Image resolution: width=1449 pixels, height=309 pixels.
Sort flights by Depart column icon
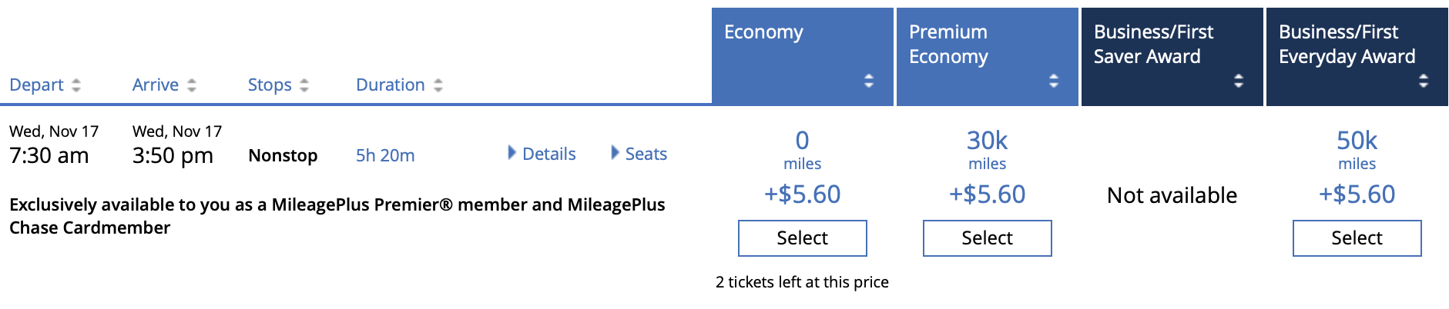(76, 85)
